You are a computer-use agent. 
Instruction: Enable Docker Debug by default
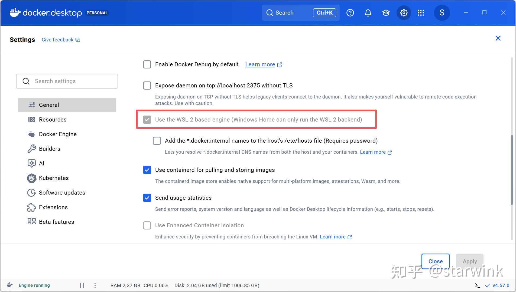[x=147, y=64]
